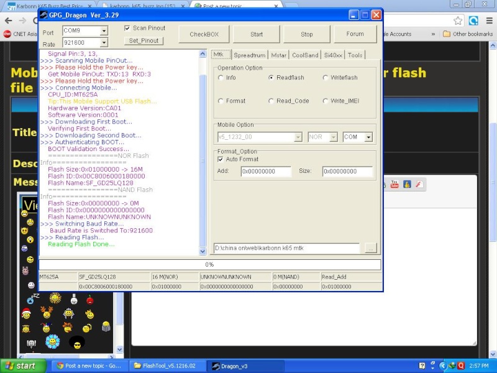Insert YouTube video icon in editor toolbar

click(394, 184)
